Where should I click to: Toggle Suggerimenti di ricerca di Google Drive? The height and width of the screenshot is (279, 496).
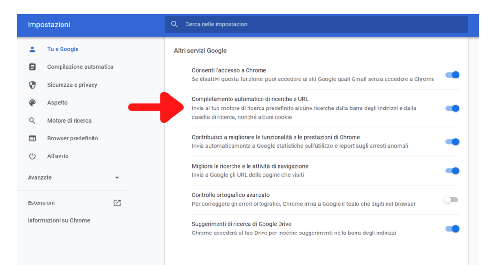[452, 229]
